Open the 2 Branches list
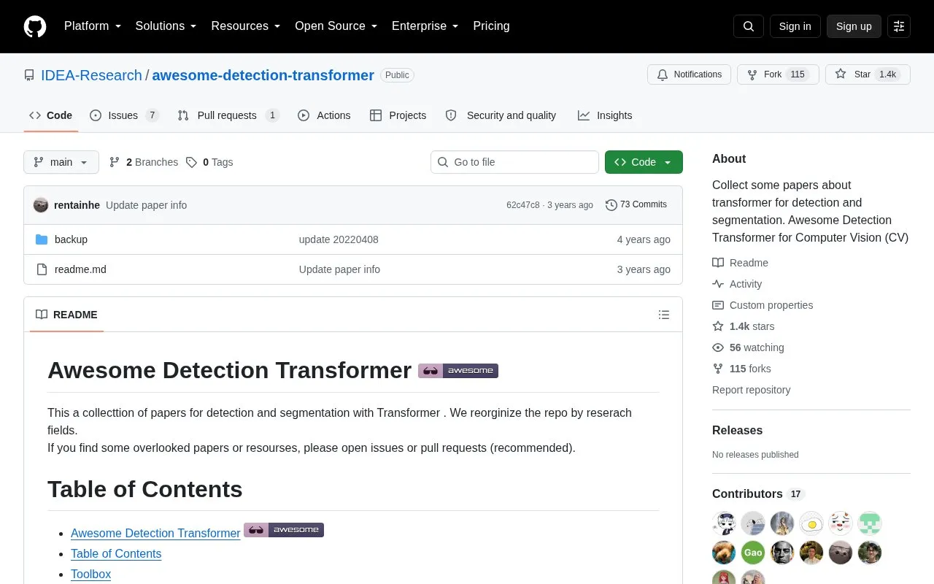Screen dimensions: 934x584 tap(144, 162)
